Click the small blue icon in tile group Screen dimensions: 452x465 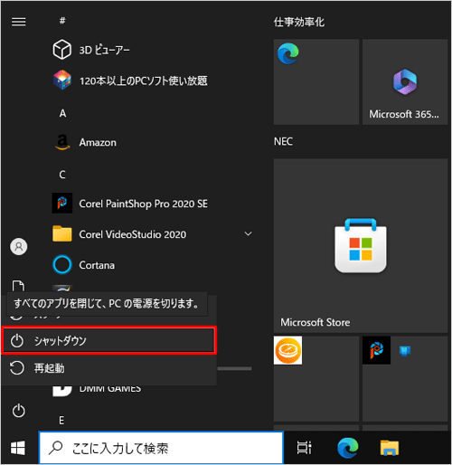tap(405, 351)
